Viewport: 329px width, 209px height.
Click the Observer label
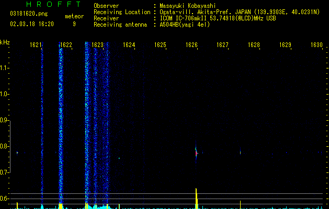(x=106, y=6)
